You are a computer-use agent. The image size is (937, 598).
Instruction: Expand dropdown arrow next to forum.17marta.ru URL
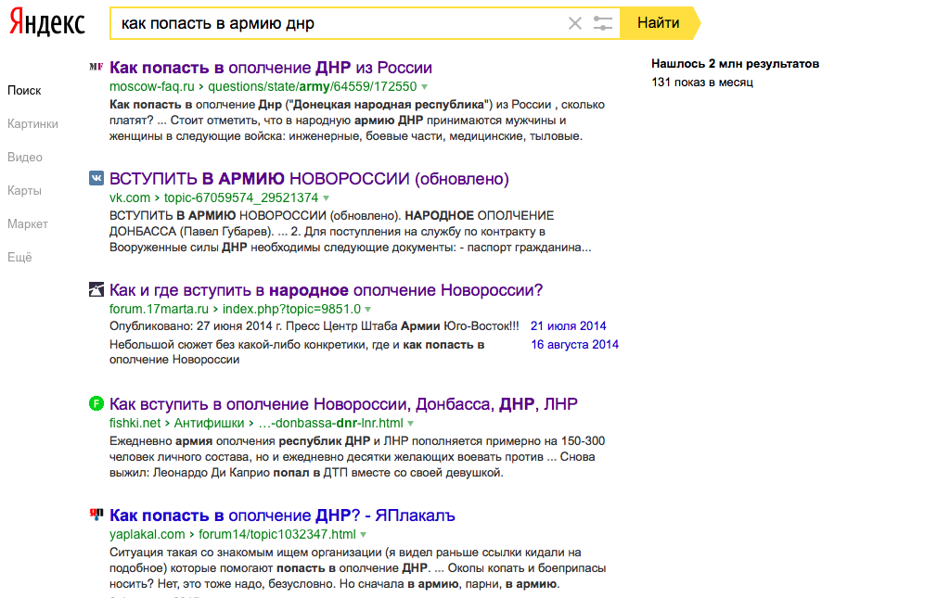(x=368, y=310)
